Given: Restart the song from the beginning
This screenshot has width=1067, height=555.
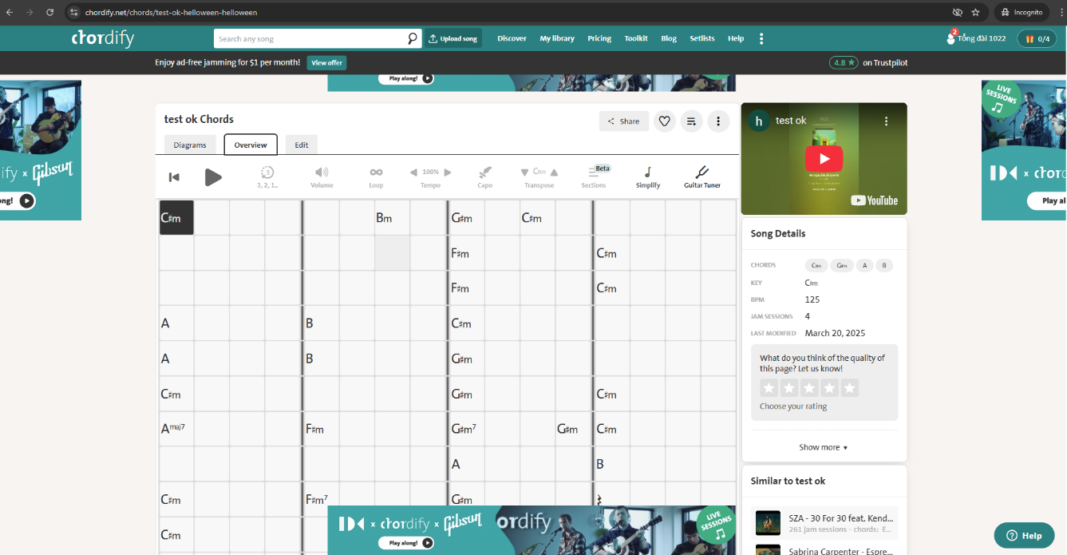Looking at the screenshot, I should click(174, 176).
